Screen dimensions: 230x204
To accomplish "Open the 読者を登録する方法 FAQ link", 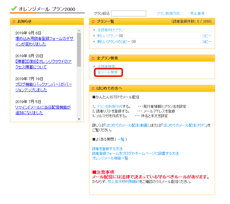I will (107, 149).
